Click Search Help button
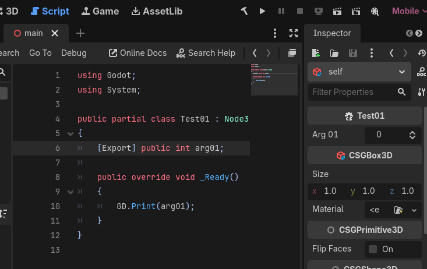The height and width of the screenshot is (269, 427). coord(206,53)
